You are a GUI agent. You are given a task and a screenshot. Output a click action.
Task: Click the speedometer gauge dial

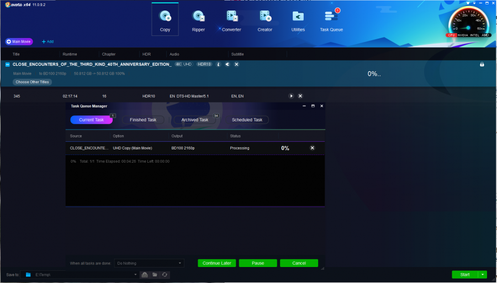pyautogui.click(x=468, y=20)
